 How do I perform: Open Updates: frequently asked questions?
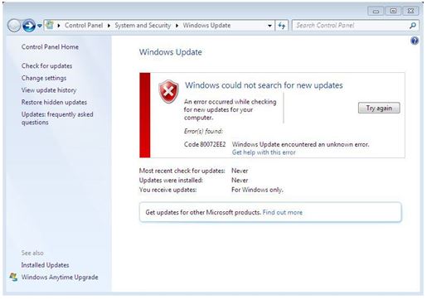point(57,118)
